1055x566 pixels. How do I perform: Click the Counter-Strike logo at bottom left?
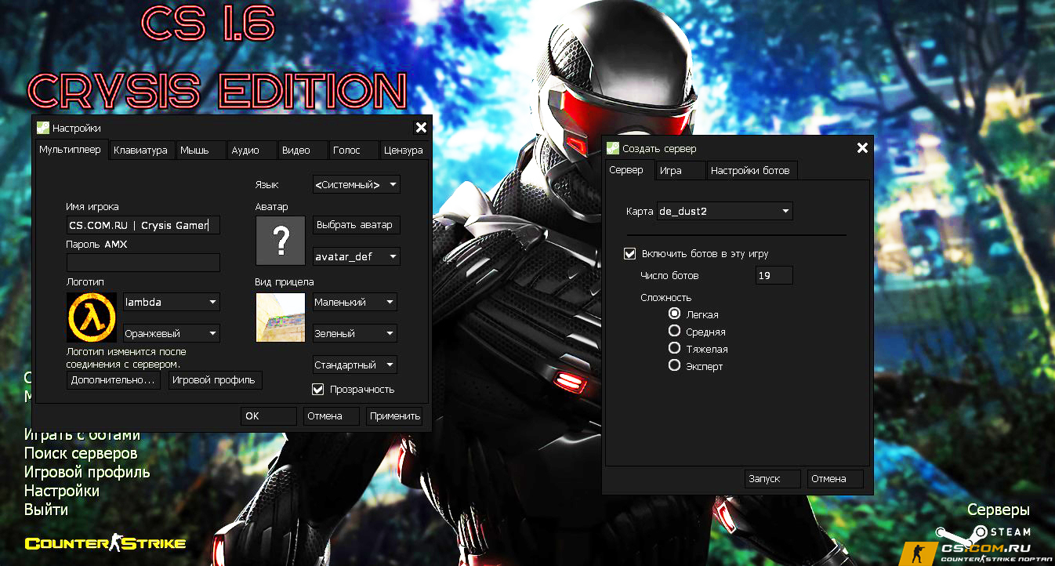coord(105,543)
